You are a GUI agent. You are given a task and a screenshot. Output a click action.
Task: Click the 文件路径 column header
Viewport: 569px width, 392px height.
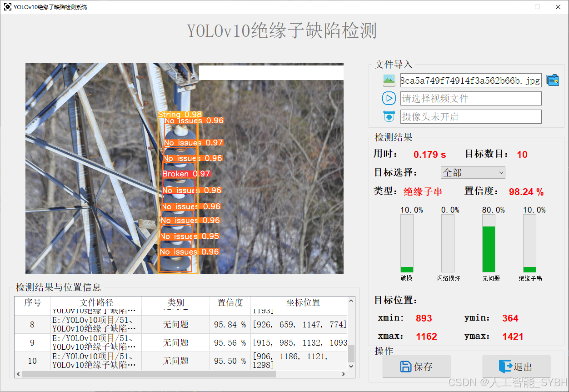tap(96, 302)
